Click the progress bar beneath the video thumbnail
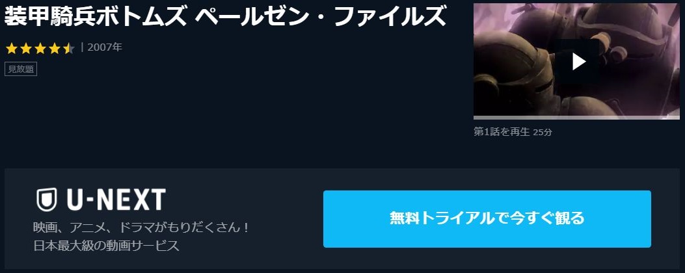685x273 pixels. (576, 118)
